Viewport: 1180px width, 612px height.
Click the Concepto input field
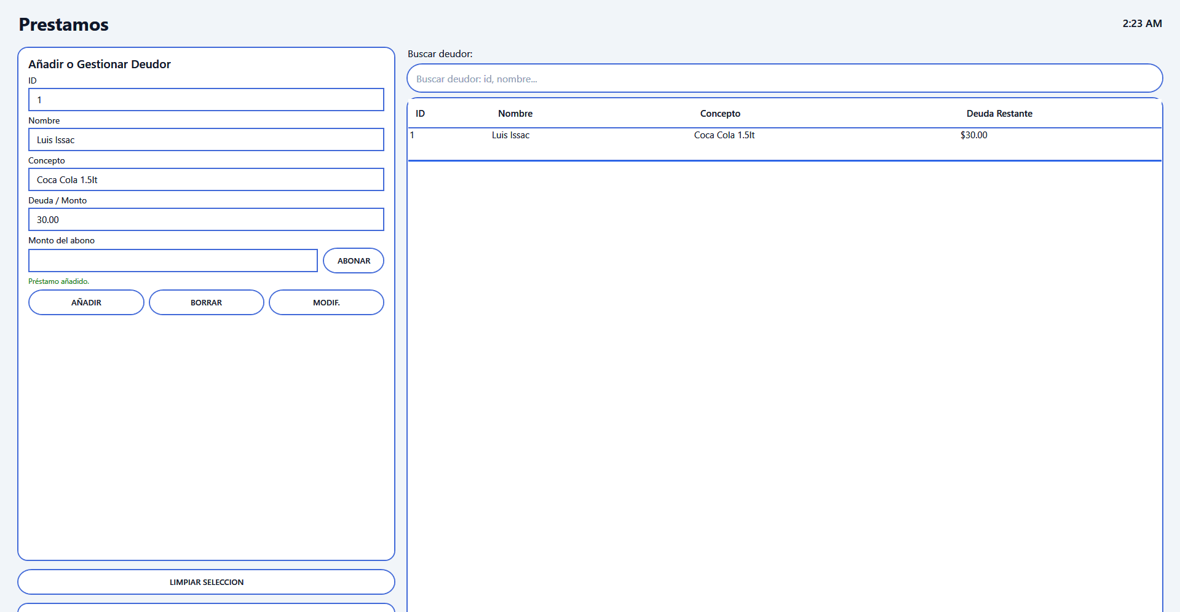(x=207, y=179)
